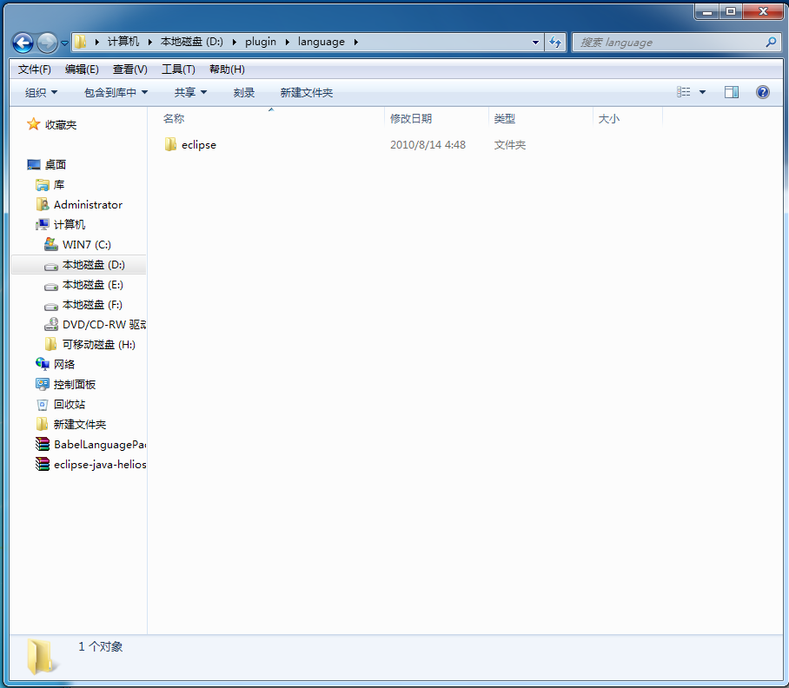
Task: Select 新建文件夹 in the navigation tree
Action: coord(80,425)
